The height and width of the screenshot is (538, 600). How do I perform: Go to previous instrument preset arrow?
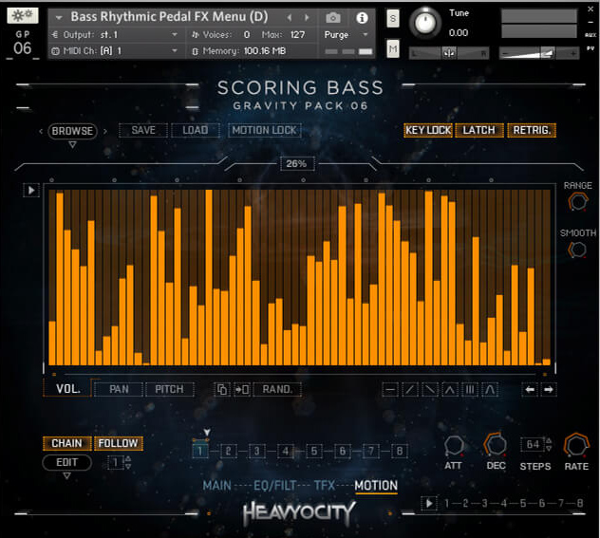tap(290, 18)
